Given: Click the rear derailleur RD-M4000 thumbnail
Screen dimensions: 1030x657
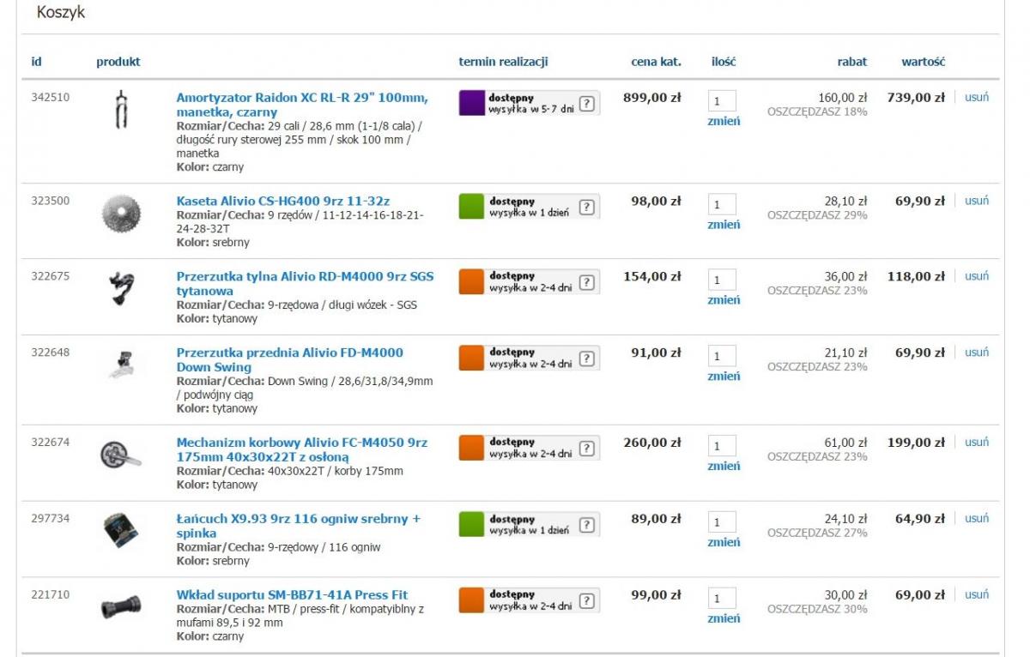Looking at the screenshot, I should [121, 288].
